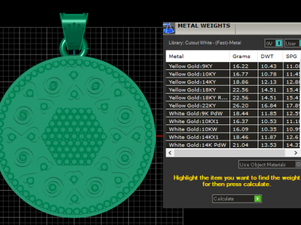Click the 12.13 DWT value
The height and width of the screenshot is (225, 301).
pyautogui.click(x=269, y=82)
